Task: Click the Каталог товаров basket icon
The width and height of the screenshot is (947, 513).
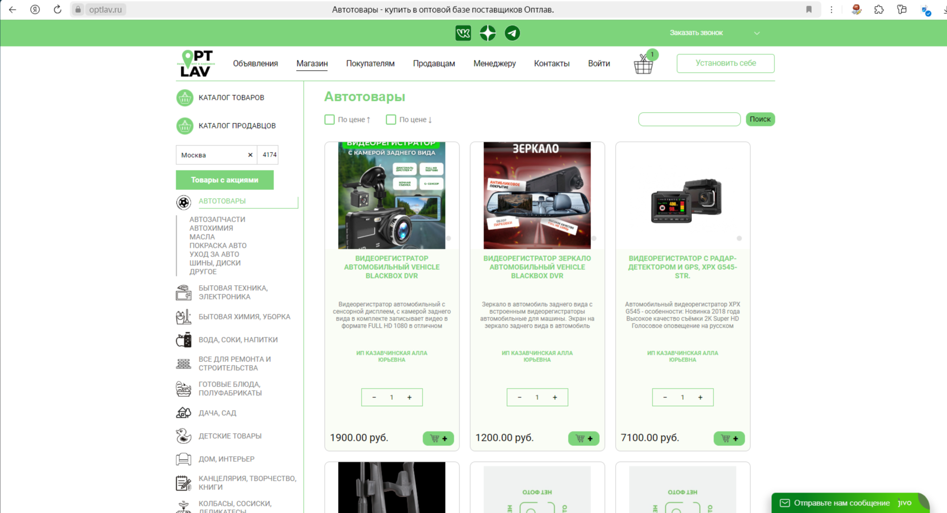Action: click(184, 97)
